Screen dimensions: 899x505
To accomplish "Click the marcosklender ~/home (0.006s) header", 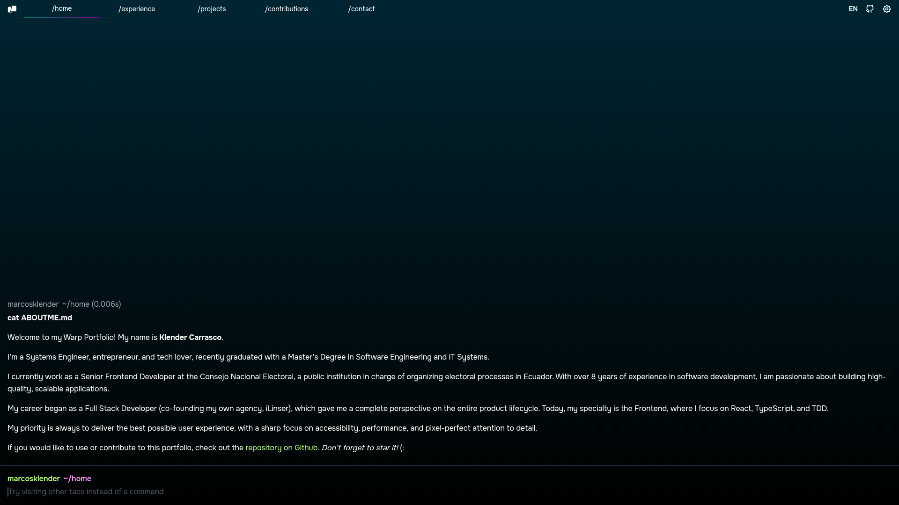I will 64,304.
